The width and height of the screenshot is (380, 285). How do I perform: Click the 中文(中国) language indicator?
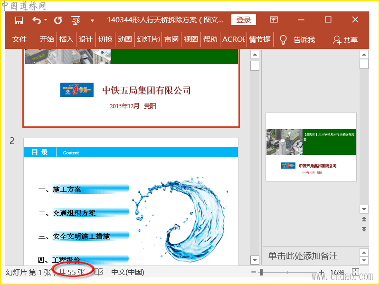[x=128, y=272]
